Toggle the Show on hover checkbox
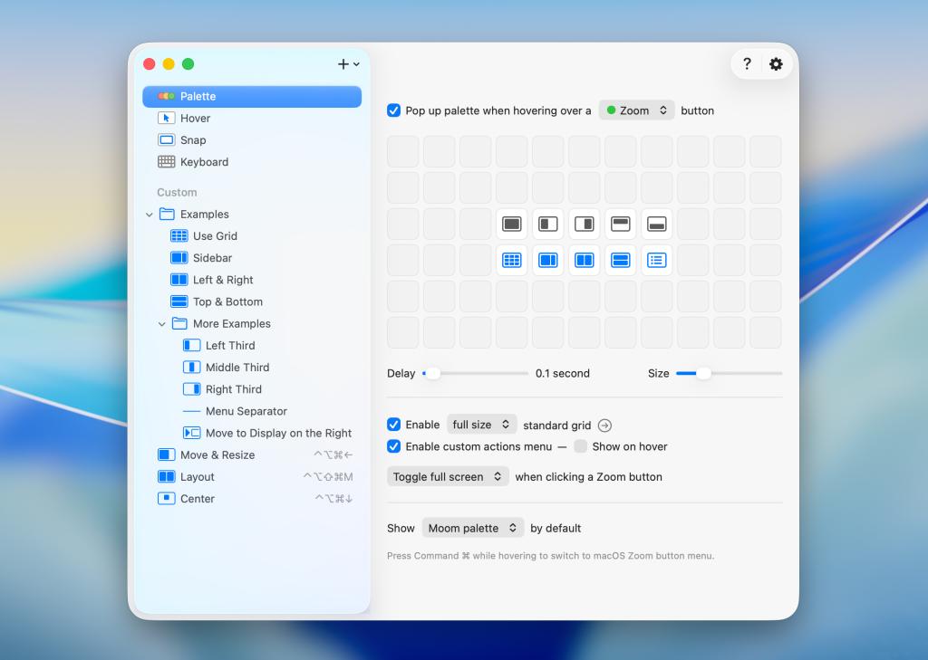Viewport: 928px width, 660px height. click(x=581, y=446)
